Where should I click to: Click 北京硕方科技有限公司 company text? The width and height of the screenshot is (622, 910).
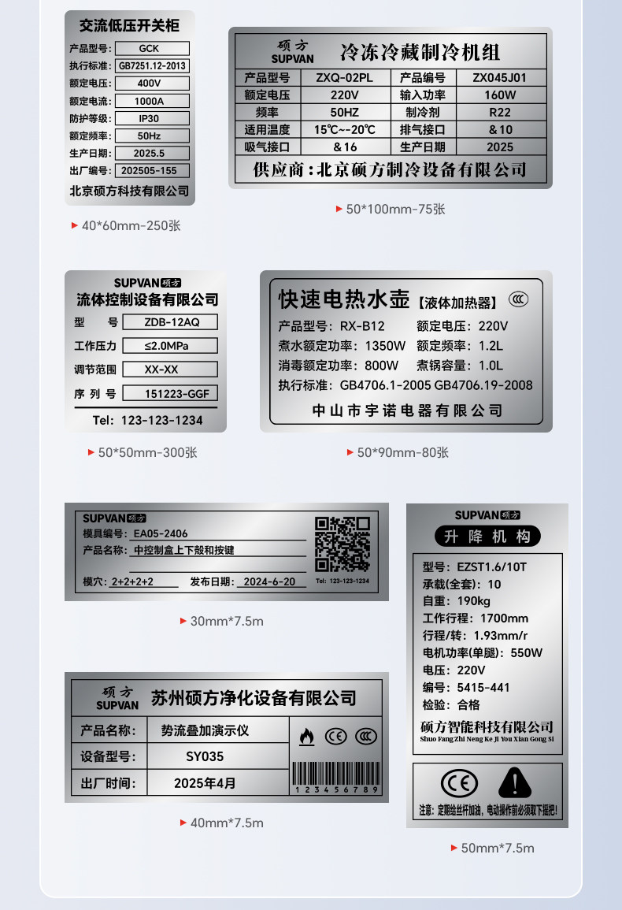[x=129, y=191]
